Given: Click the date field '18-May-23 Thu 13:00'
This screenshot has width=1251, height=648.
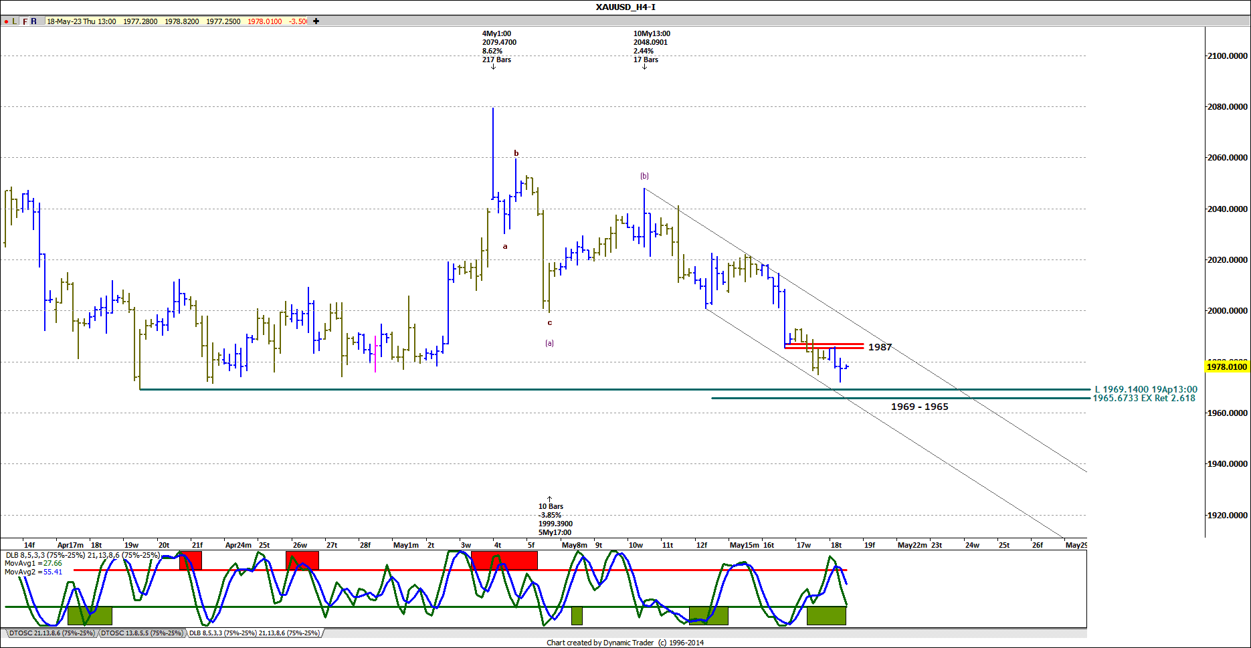Looking at the screenshot, I should (x=82, y=21).
